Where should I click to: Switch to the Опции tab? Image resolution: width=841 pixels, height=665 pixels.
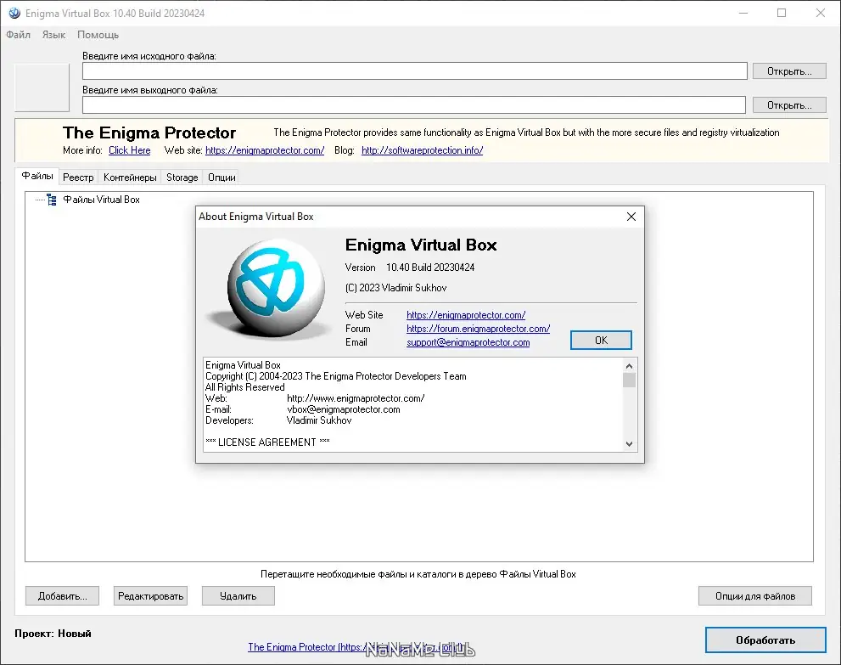pos(221,178)
